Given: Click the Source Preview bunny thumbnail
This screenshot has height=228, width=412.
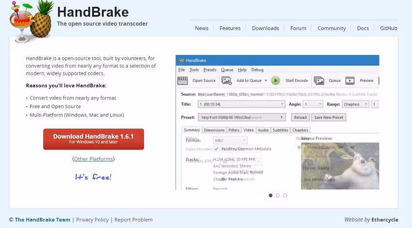Looking at the screenshot, I should tap(340, 166).
